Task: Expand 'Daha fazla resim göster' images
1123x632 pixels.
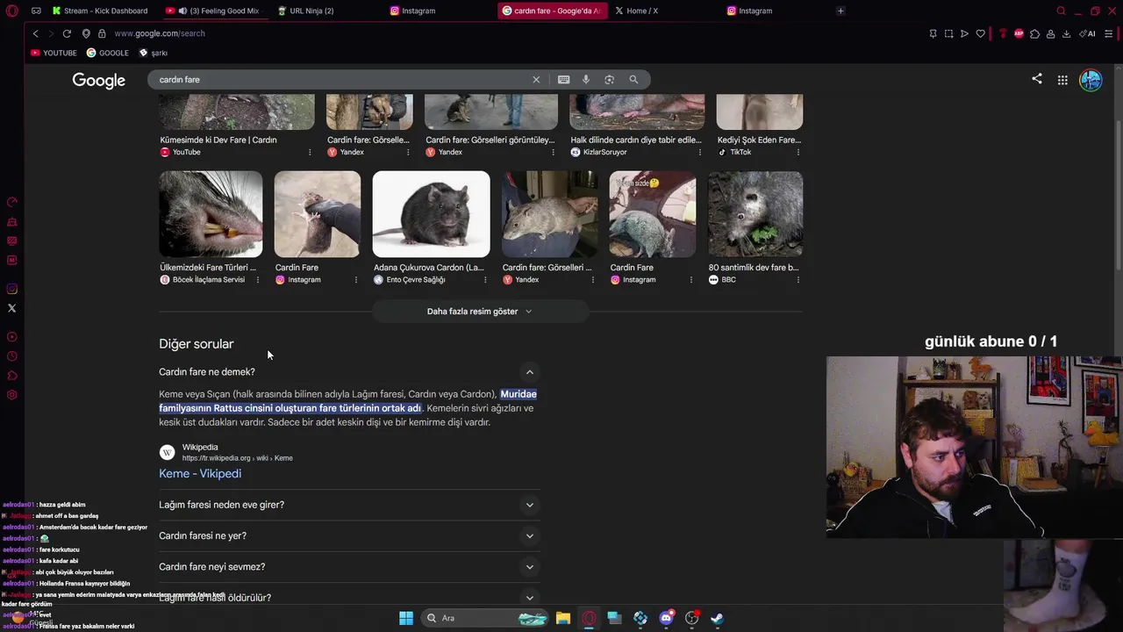Action: [480, 312]
